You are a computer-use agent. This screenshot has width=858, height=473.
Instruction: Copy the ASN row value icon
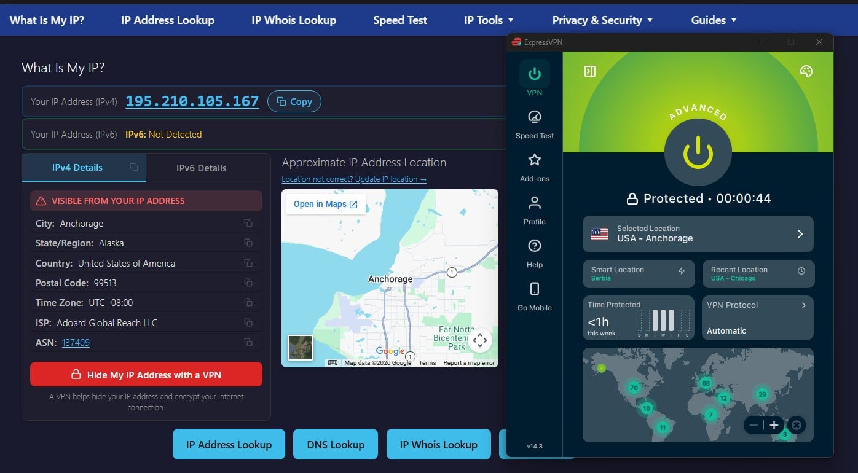pyautogui.click(x=248, y=342)
